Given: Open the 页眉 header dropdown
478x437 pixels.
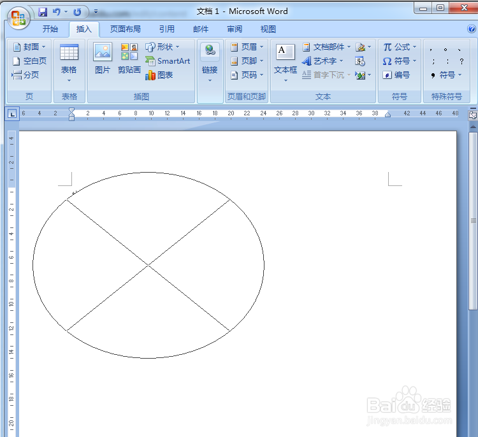Looking at the screenshot, I should click(247, 47).
